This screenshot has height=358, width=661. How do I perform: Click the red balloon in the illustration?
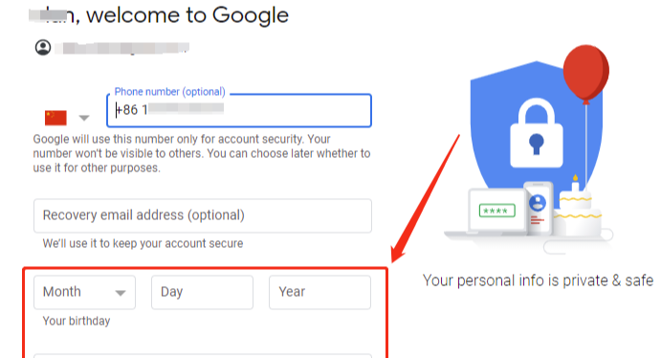pos(586,74)
